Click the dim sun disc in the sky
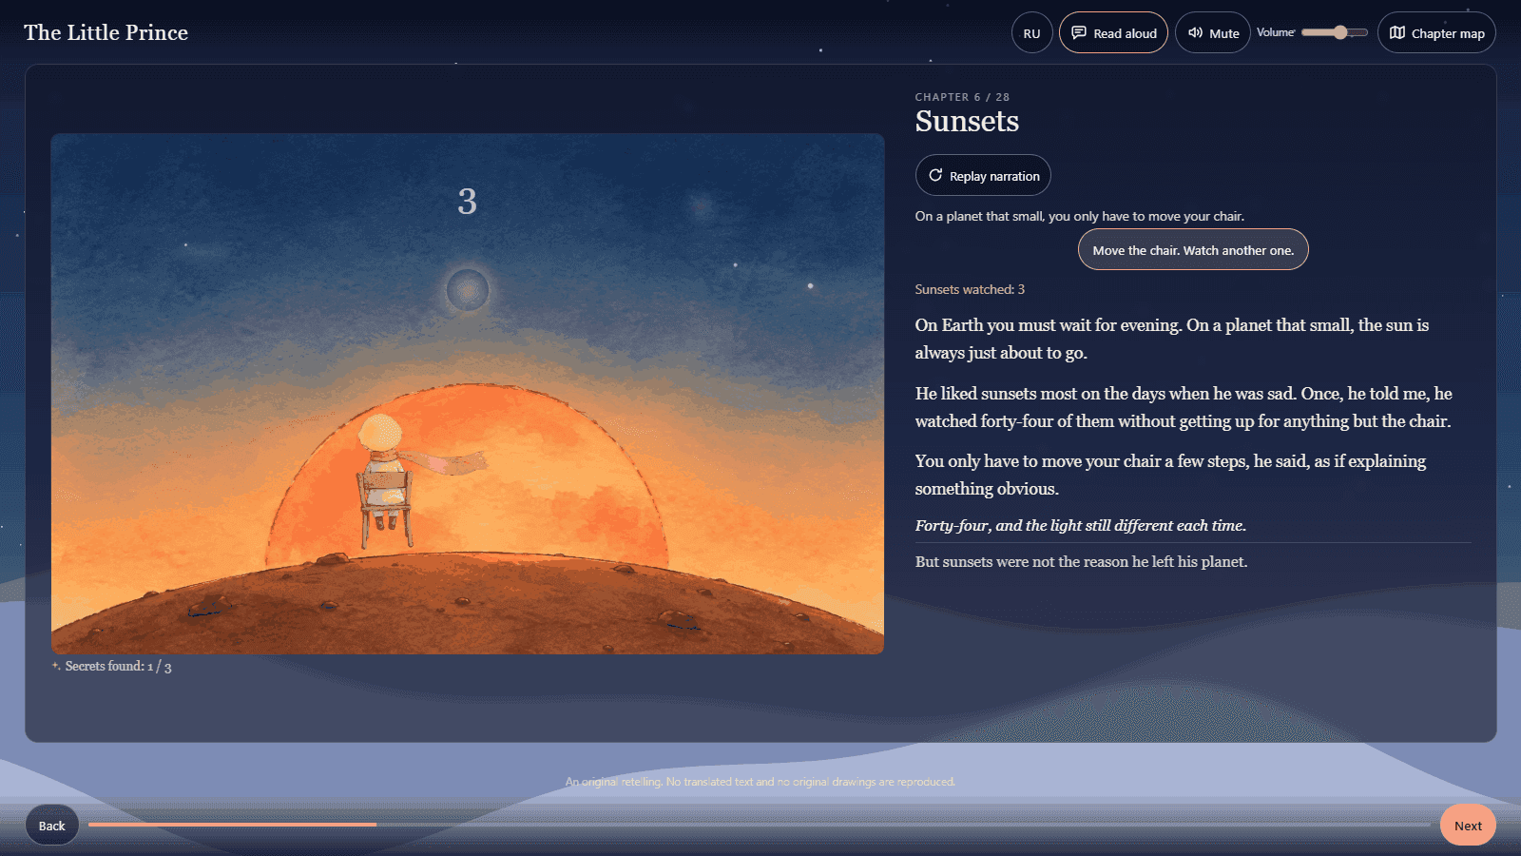The image size is (1521, 856). pos(468,290)
